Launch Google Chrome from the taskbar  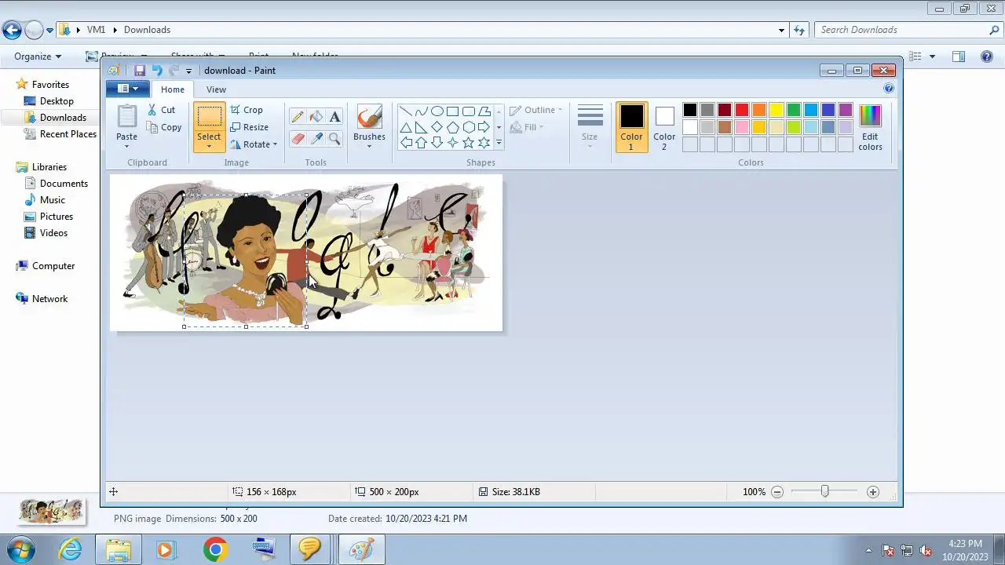point(215,549)
